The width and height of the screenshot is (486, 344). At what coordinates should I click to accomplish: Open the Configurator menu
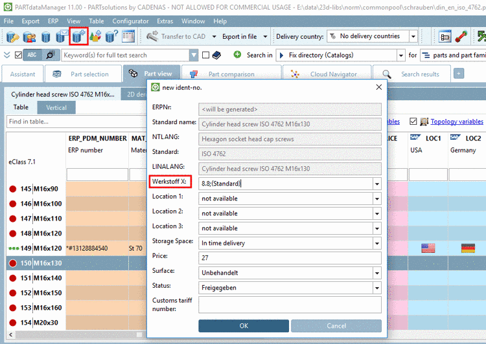point(130,21)
